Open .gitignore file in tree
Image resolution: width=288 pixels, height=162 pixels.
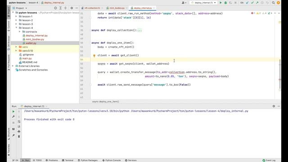tap(28, 54)
